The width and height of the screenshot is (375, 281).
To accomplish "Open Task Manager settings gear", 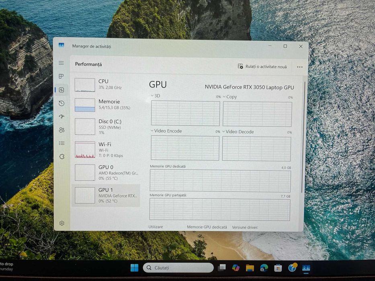I will [62, 223].
